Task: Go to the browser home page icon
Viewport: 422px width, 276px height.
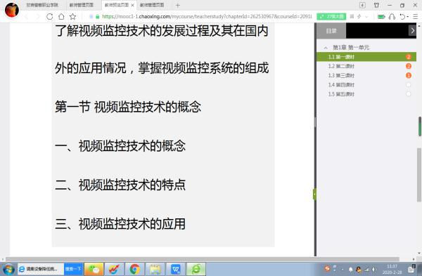Action: pos(61,16)
